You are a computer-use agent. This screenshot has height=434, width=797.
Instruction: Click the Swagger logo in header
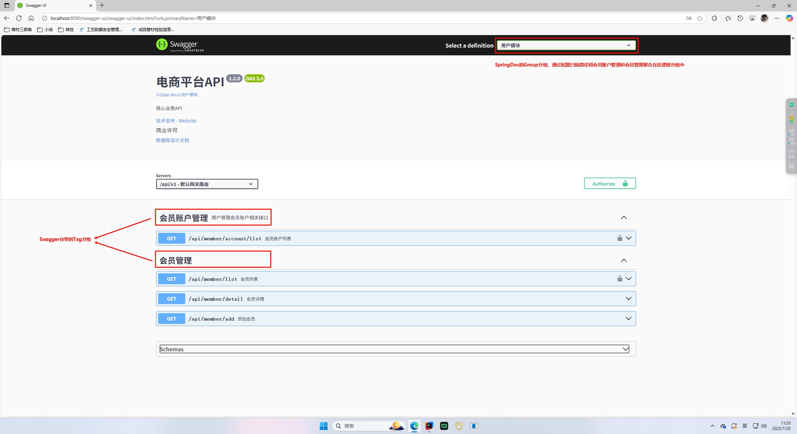pyautogui.click(x=180, y=45)
